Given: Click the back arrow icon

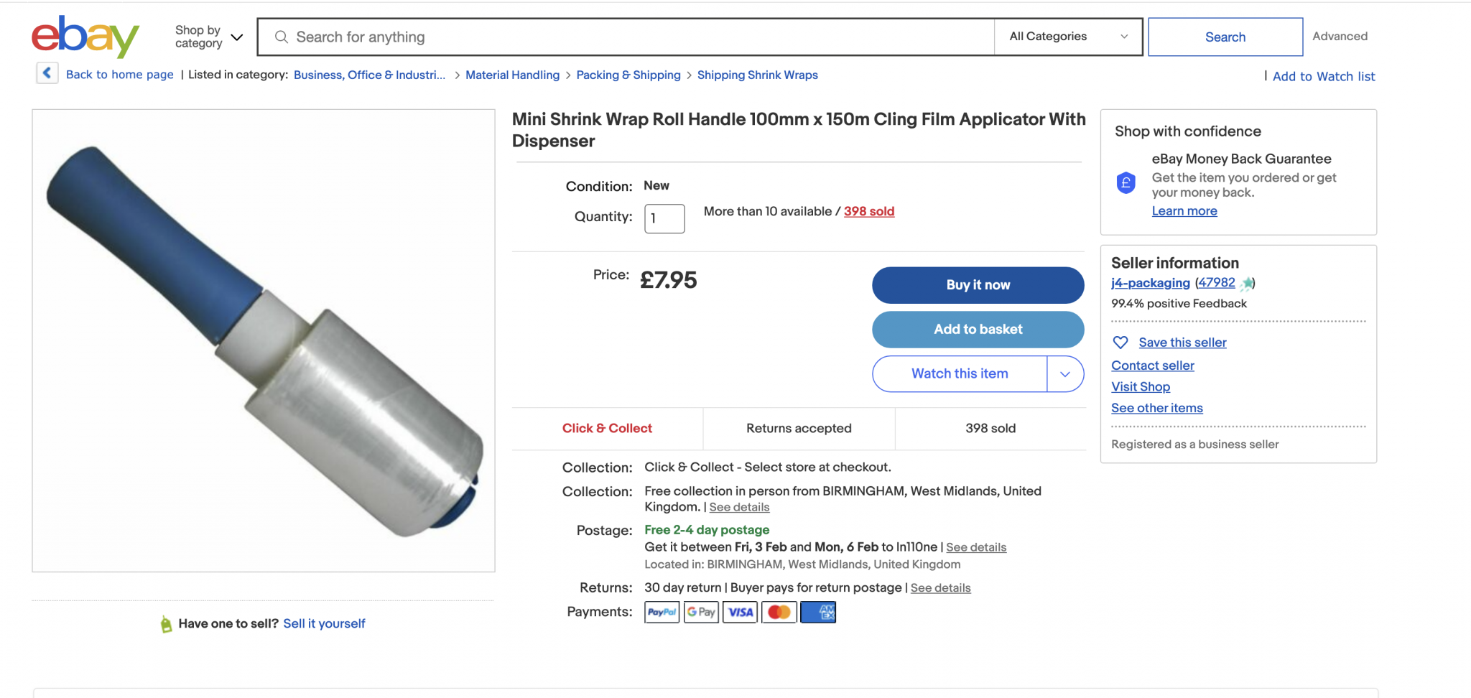Looking at the screenshot, I should click(47, 73).
